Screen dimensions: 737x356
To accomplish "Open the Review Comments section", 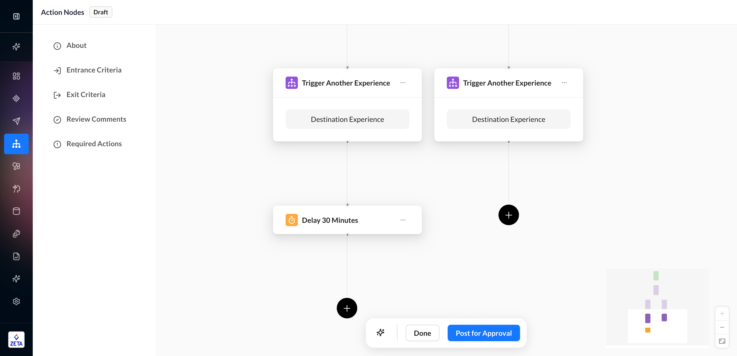I will pos(96,119).
